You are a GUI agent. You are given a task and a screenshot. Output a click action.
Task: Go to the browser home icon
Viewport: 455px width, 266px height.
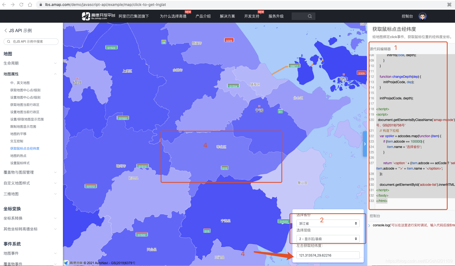[30, 5]
